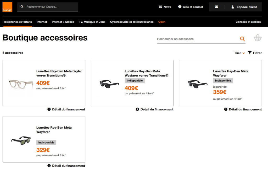Click Indisponible badge on 329€ Wayfarer card
The image size is (268, 171).
click(x=46, y=142)
